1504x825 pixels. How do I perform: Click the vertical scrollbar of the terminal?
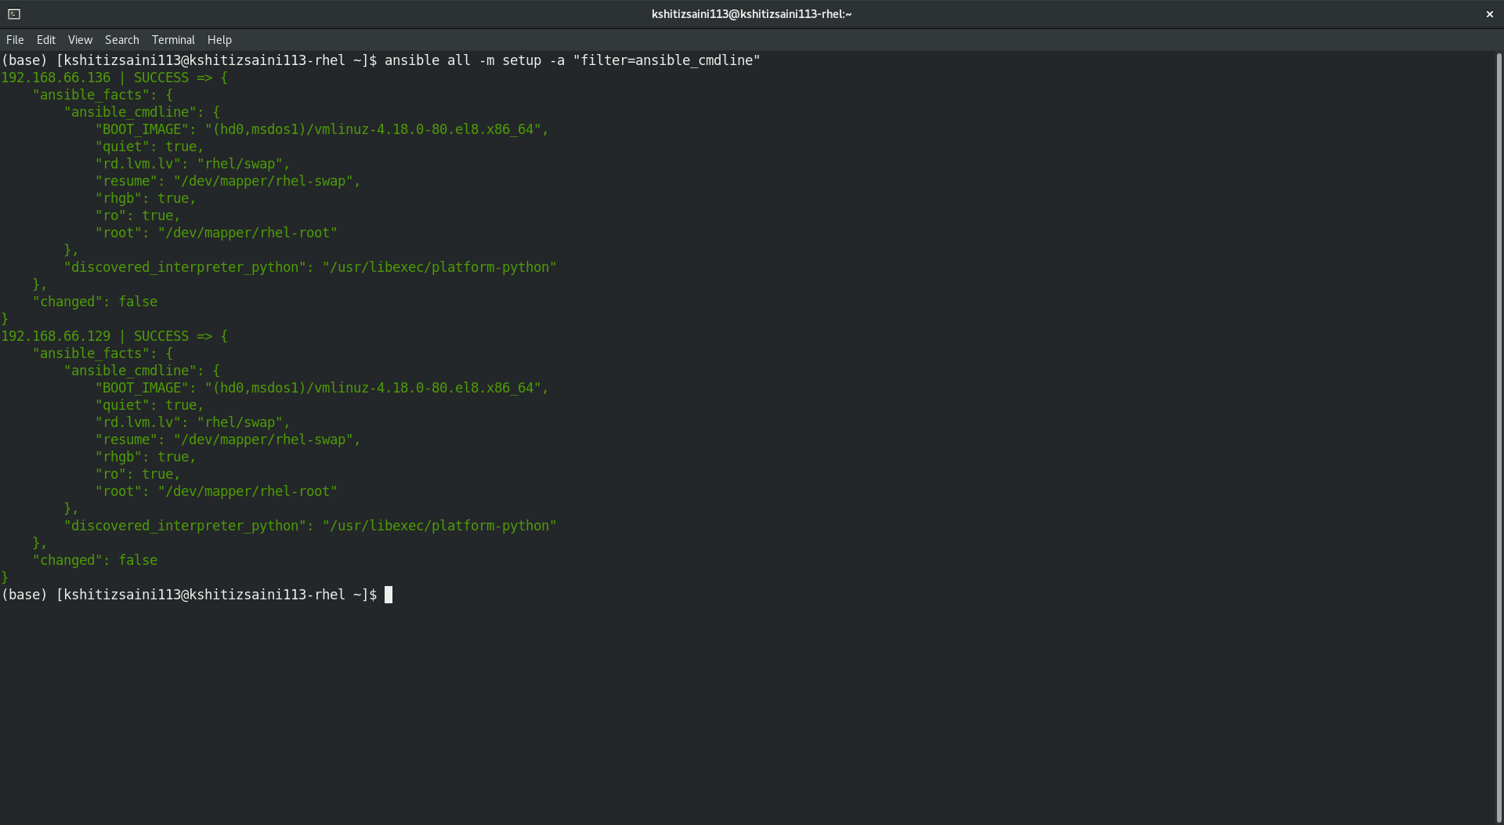coord(1499,437)
